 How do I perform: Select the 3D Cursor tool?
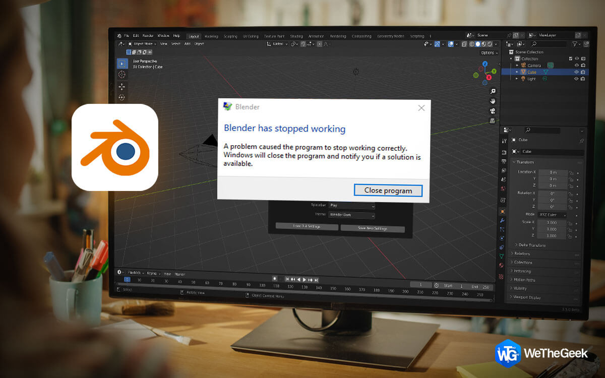tap(122, 75)
